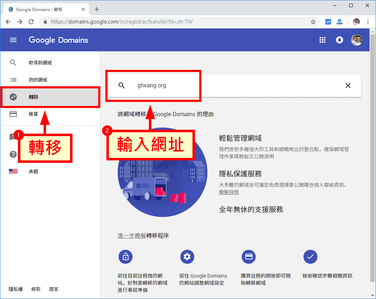Click the lock icon above the first transfer step
Viewport: 376px width, 299px height.
click(x=125, y=257)
